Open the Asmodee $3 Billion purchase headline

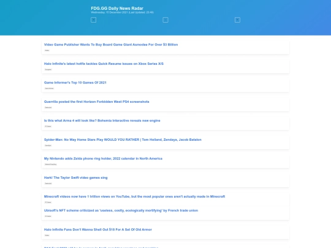pyautogui.click(x=111, y=45)
